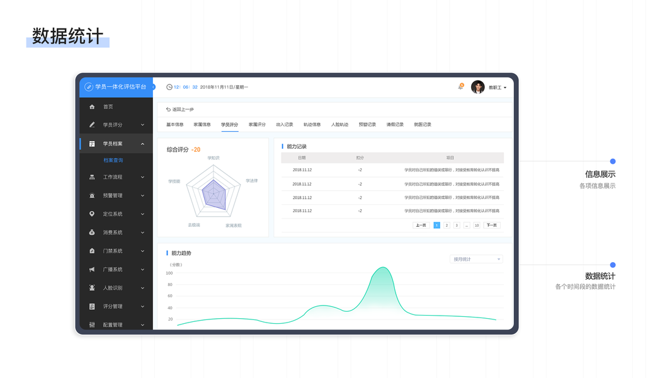Click the pagination ellipsis button
672x378 pixels.
pos(467,225)
